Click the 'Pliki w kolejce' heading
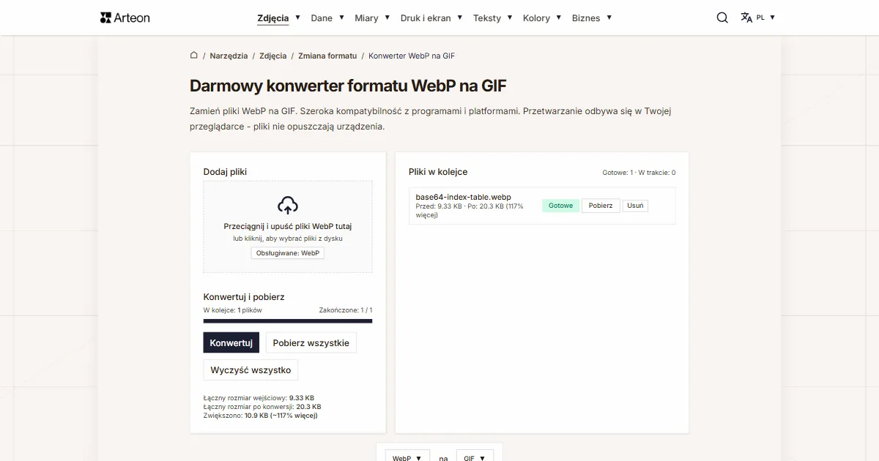Screen dimensions: 879x461 pyautogui.click(x=438, y=172)
